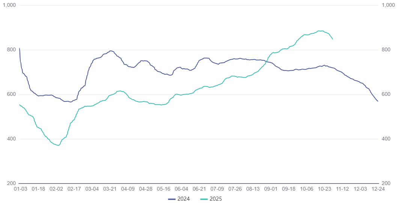Select the 12-24 x-axis date label
This screenshot has height=203, width=399.
(378, 190)
